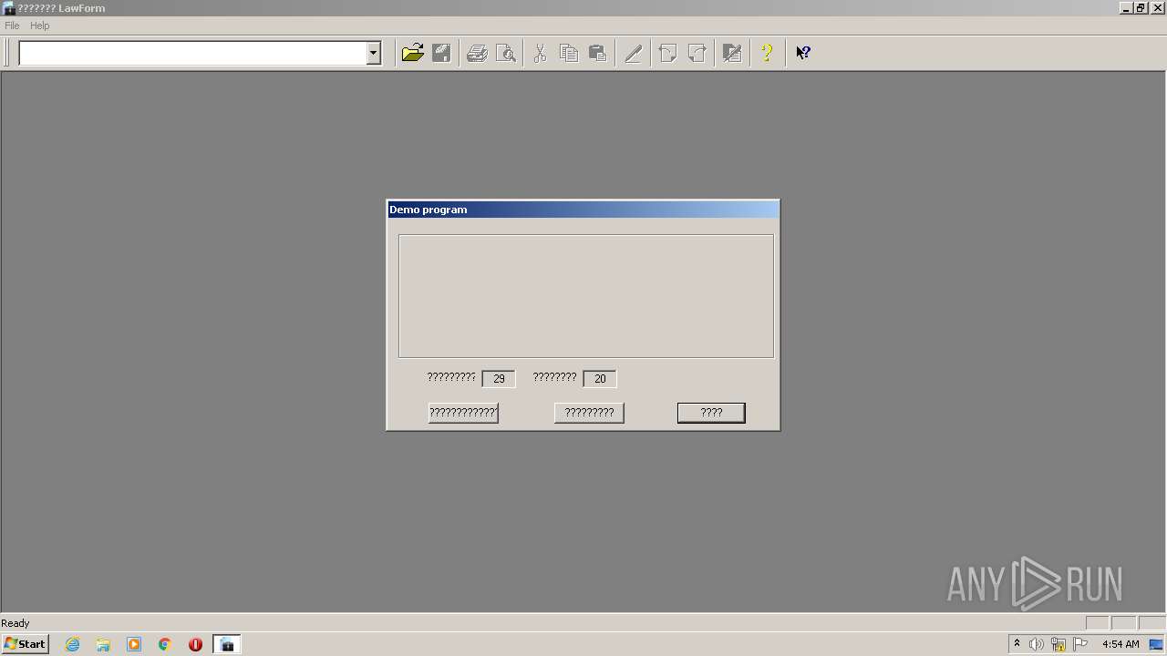Click the Ready status bar text
Viewport: 1167px width, 656px height.
tap(15, 623)
